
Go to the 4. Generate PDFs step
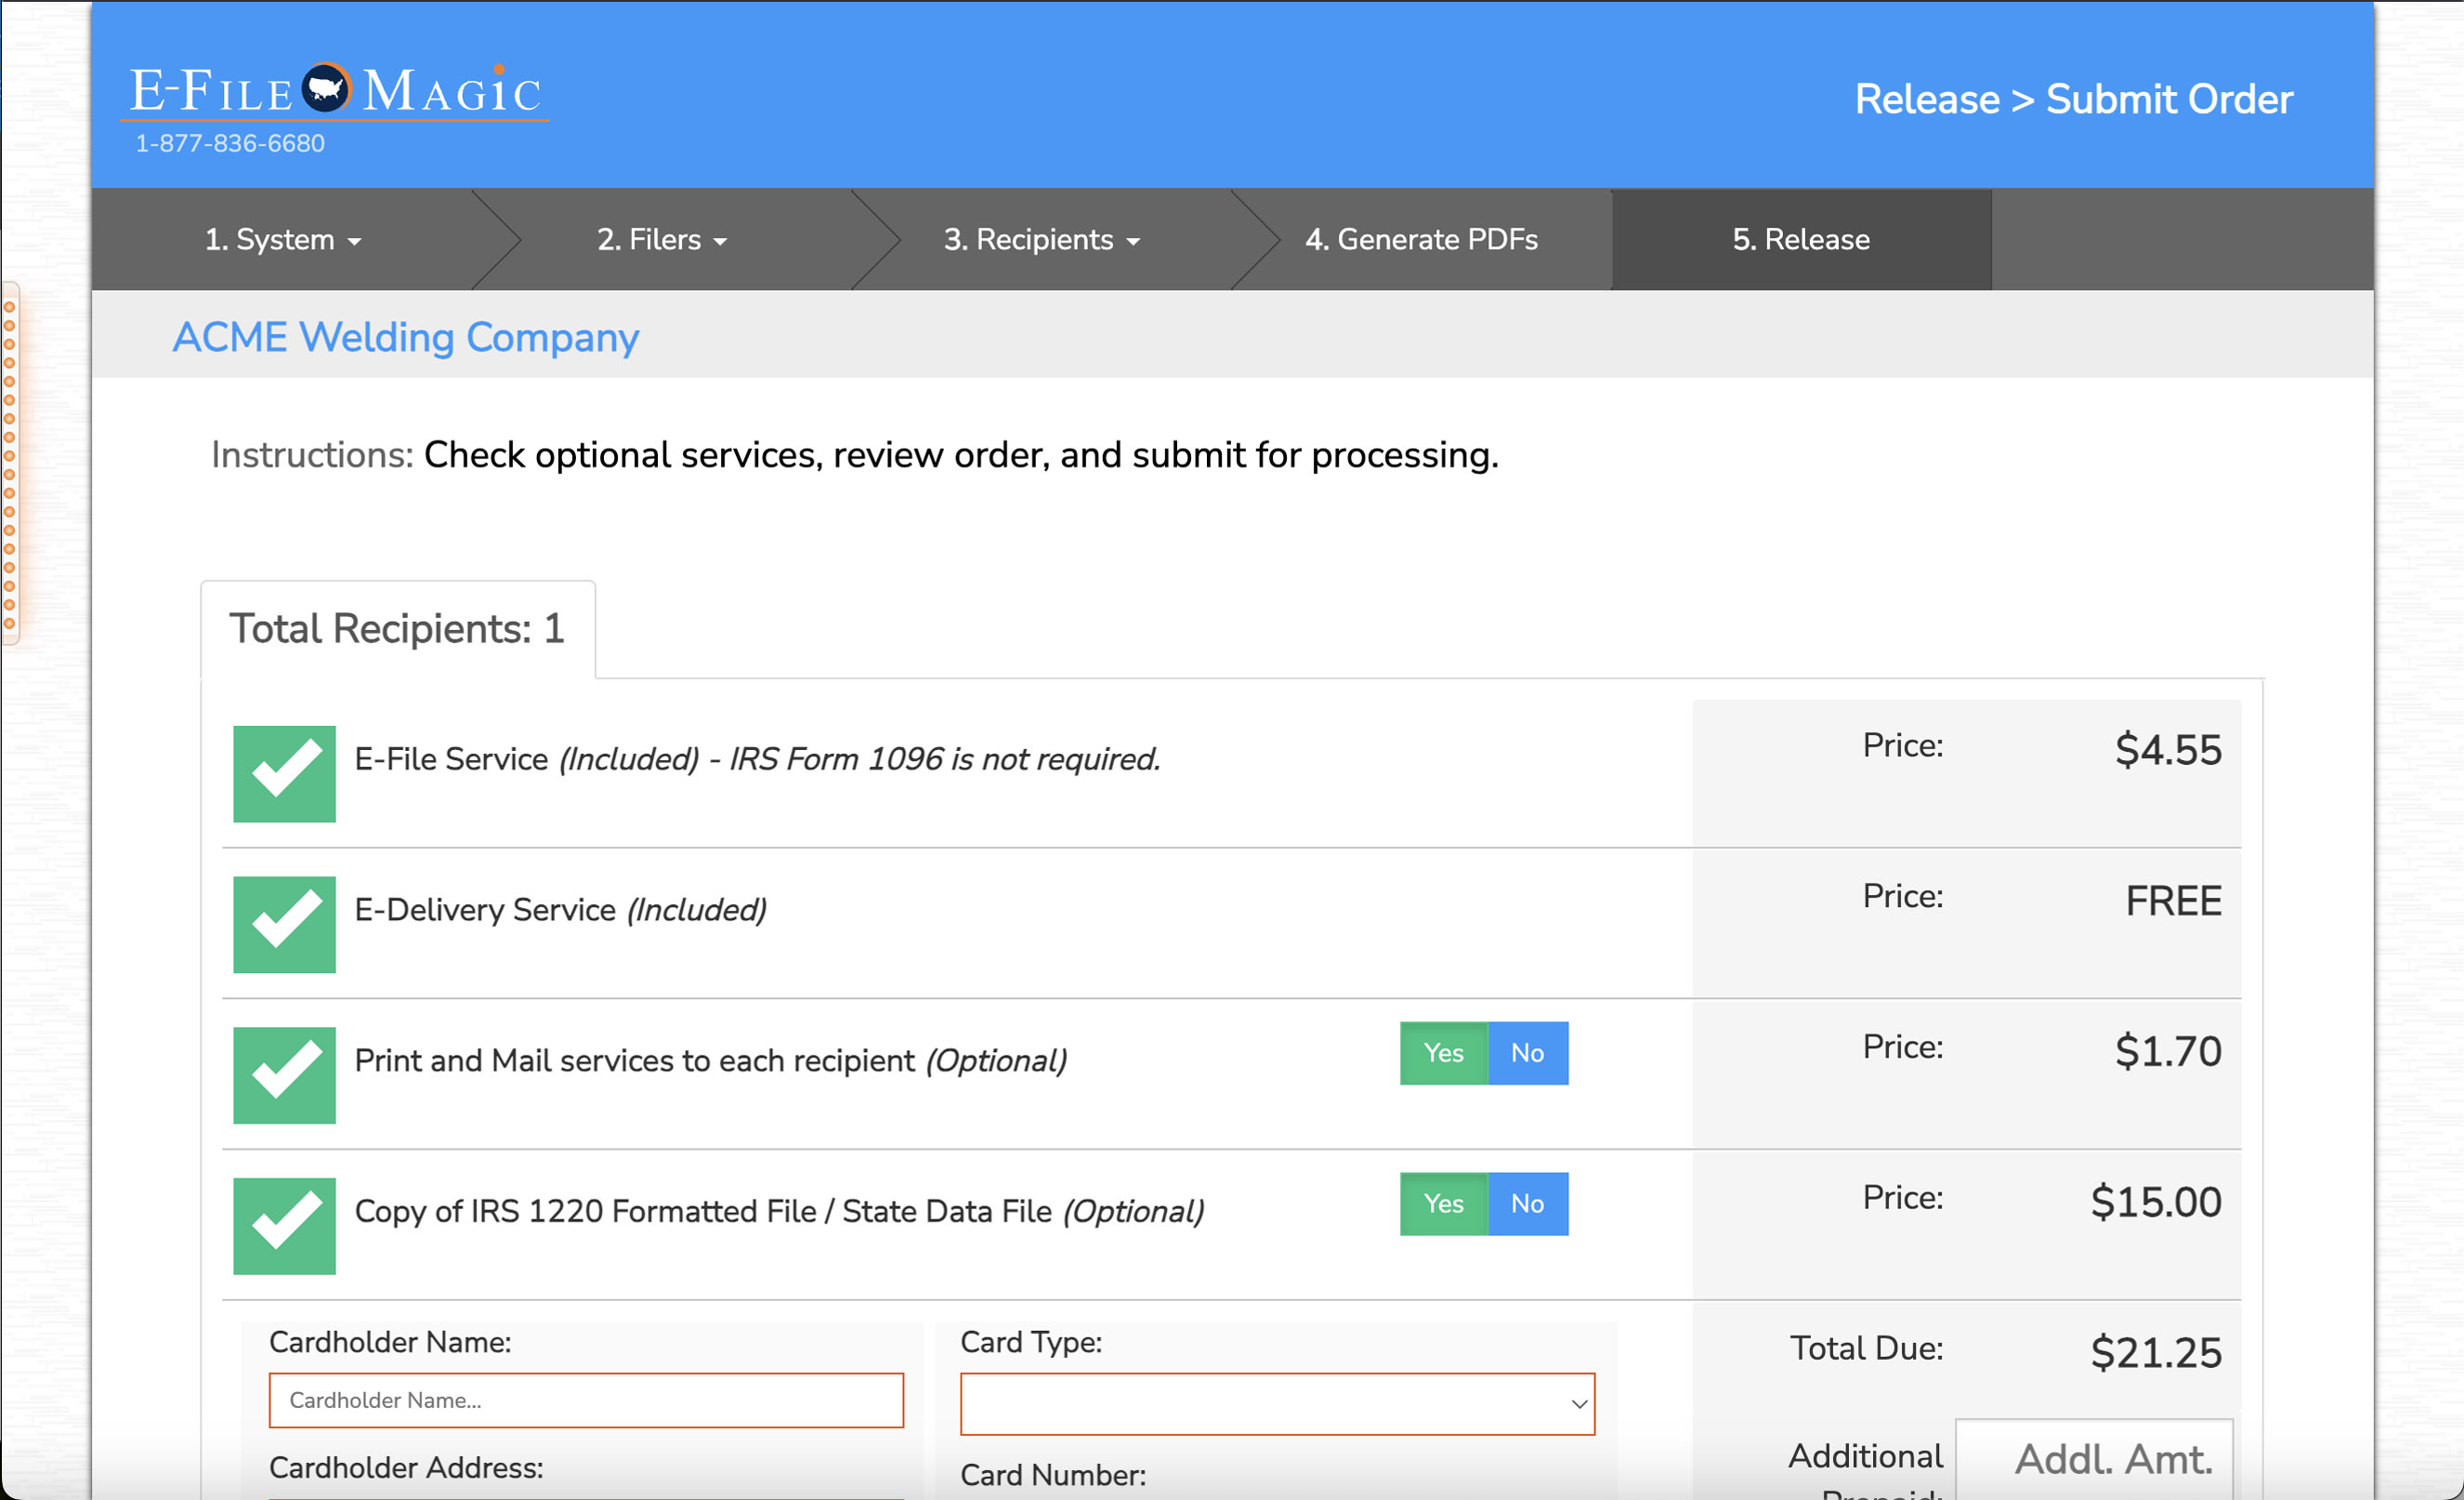1421,240
